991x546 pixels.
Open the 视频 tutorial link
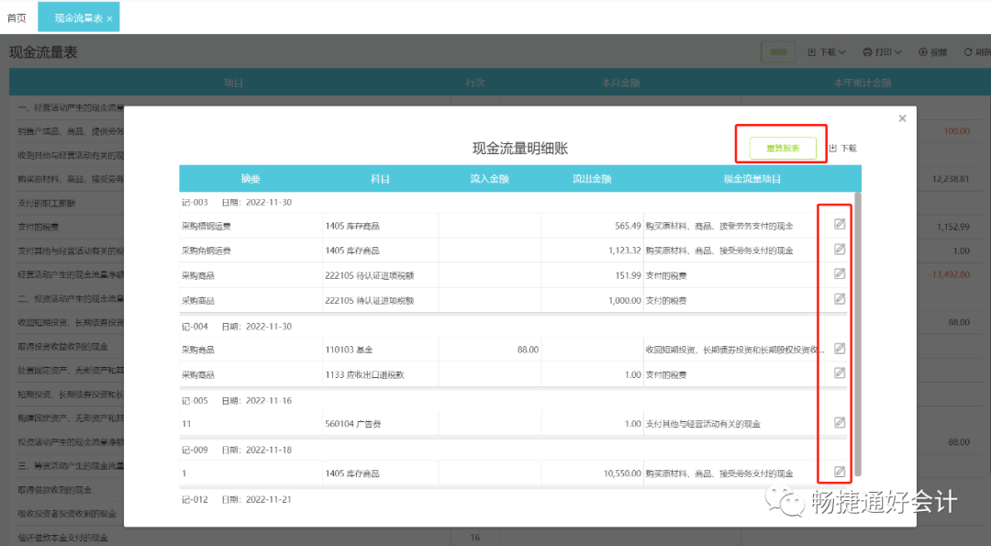click(933, 51)
